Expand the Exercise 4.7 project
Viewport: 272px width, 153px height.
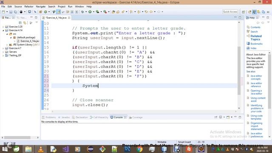pyautogui.click(x=3, y=48)
